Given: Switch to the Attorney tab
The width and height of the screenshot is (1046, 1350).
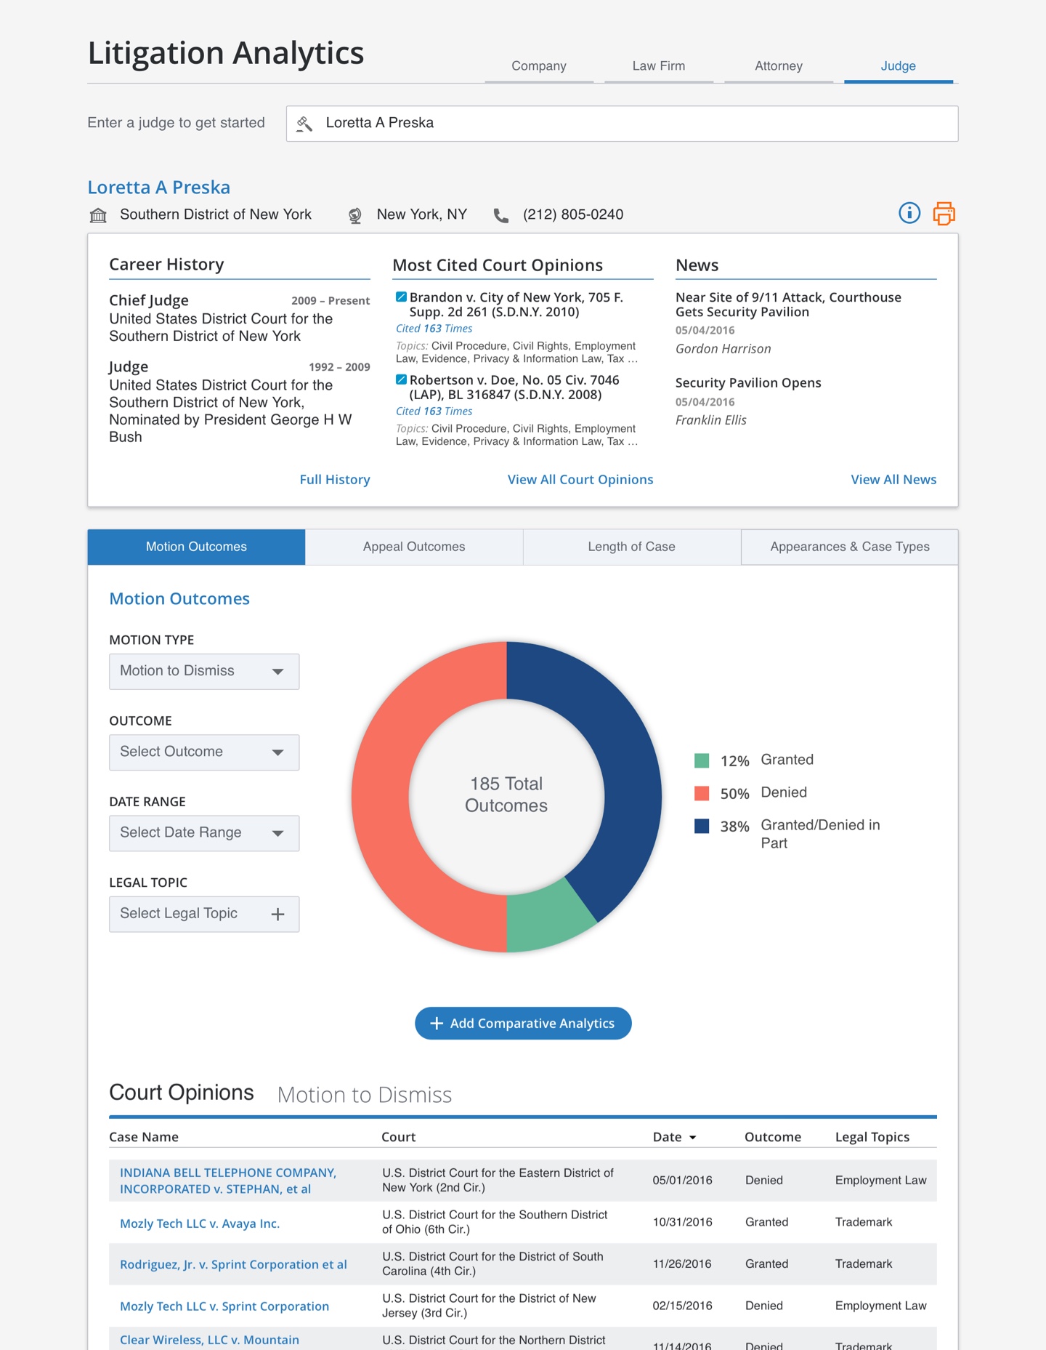Looking at the screenshot, I should click(x=778, y=66).
